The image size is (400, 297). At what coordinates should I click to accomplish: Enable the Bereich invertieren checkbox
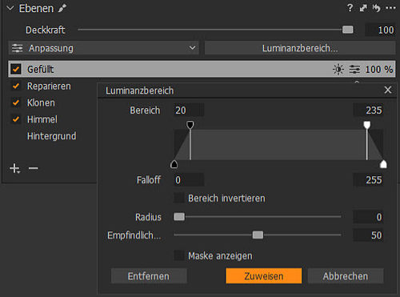[x=179, y=198]
